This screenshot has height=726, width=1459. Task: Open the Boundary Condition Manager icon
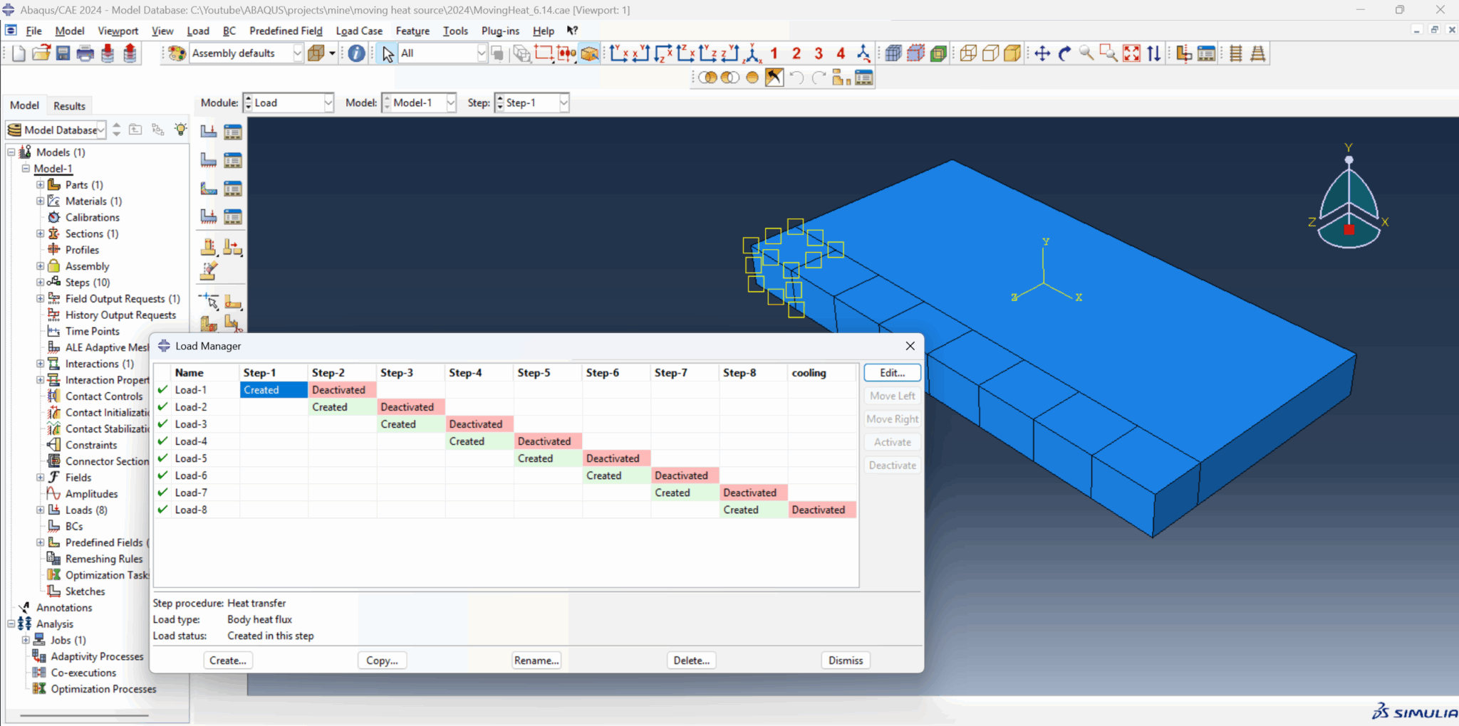[233, 160]
